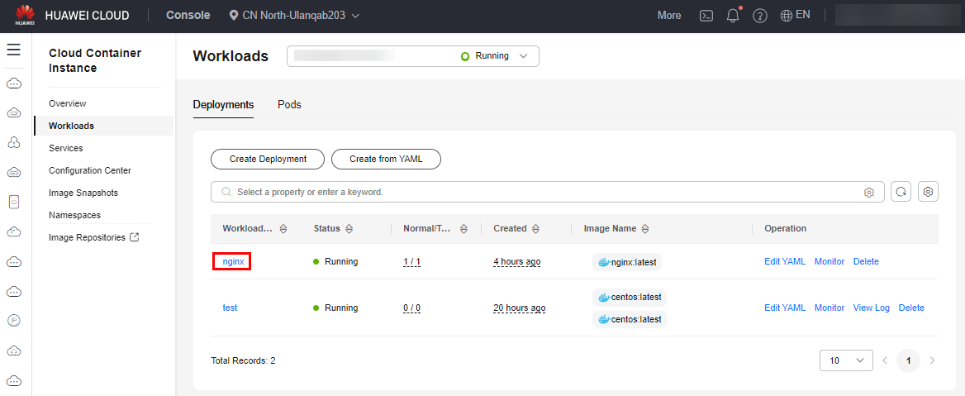
Task: Sort by Created column
Action: [535, 228]
